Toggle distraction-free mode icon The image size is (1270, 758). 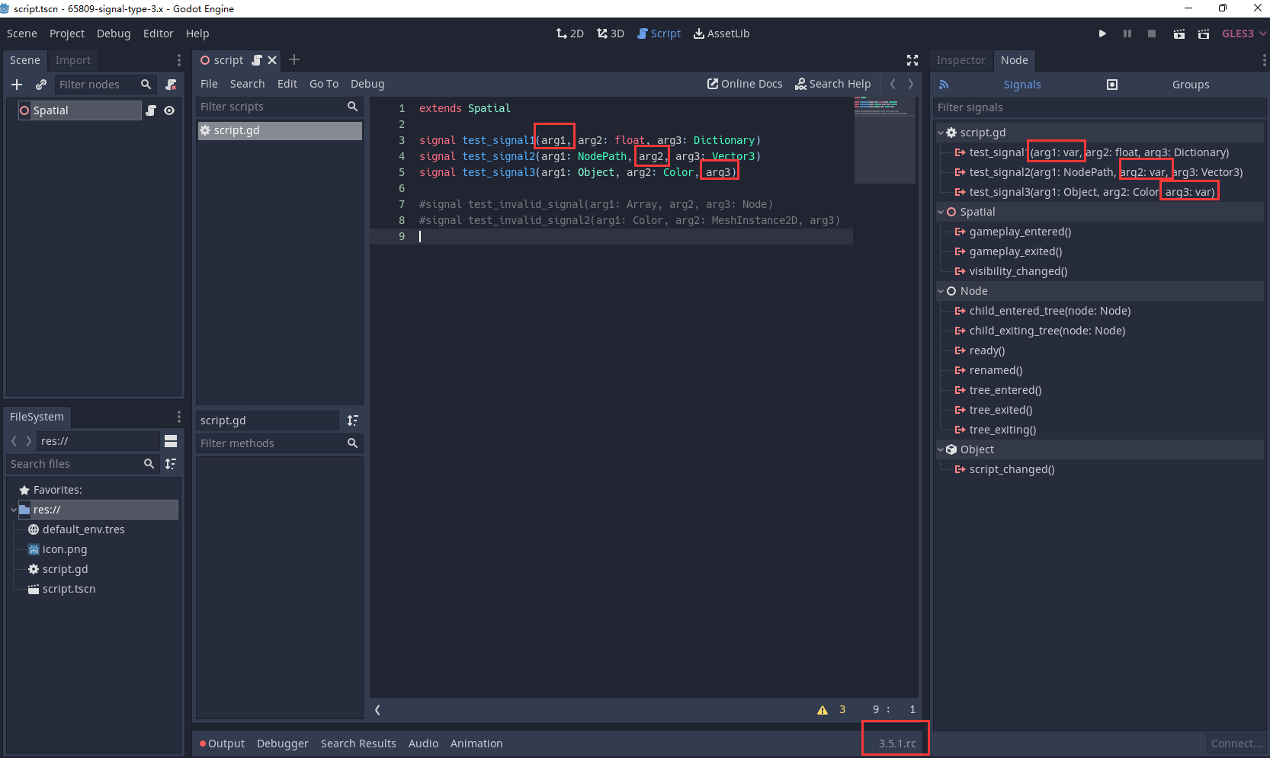tap(912, 60)
